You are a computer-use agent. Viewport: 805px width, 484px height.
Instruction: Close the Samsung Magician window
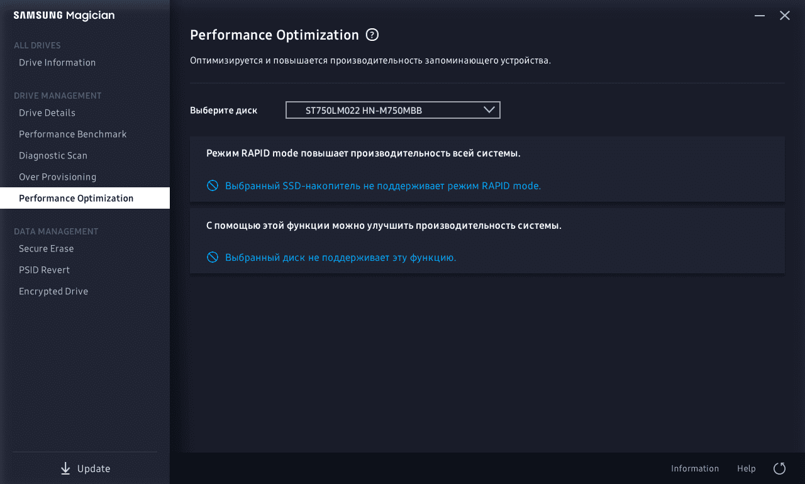tap(785, 16)
